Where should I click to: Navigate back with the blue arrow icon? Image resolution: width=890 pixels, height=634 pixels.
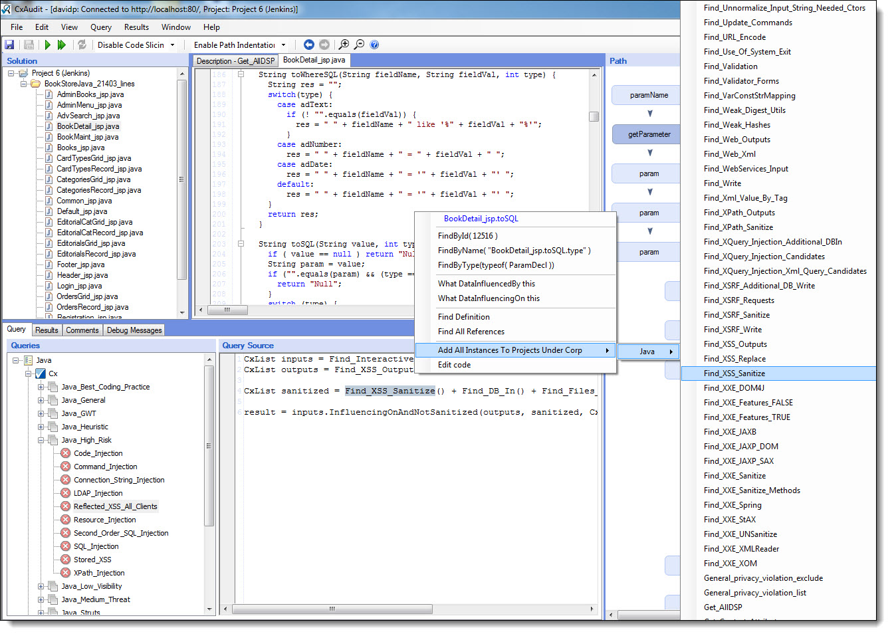point(308,45)
